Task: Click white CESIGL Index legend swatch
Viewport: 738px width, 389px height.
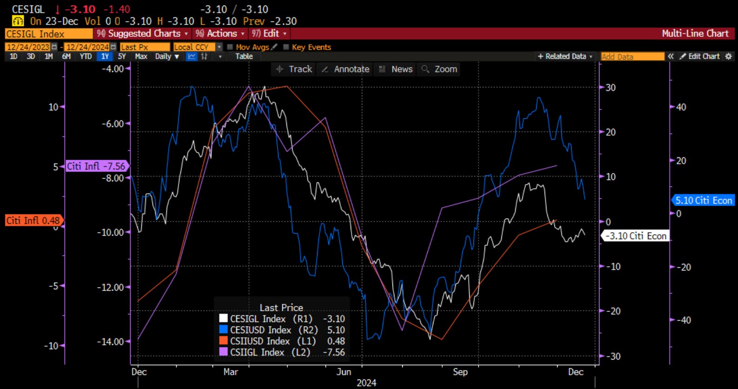Action: pos(223,318)
